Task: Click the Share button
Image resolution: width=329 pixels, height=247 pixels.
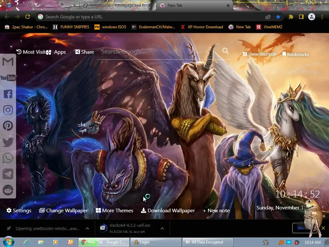Action: (x=84, y=52)
